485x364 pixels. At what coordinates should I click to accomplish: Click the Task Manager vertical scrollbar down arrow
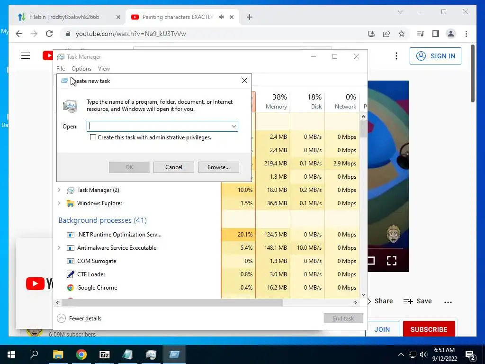click(363, 295)
